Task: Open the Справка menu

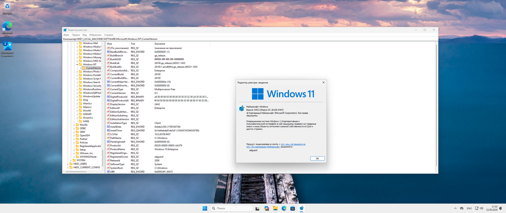Action: 109,35
